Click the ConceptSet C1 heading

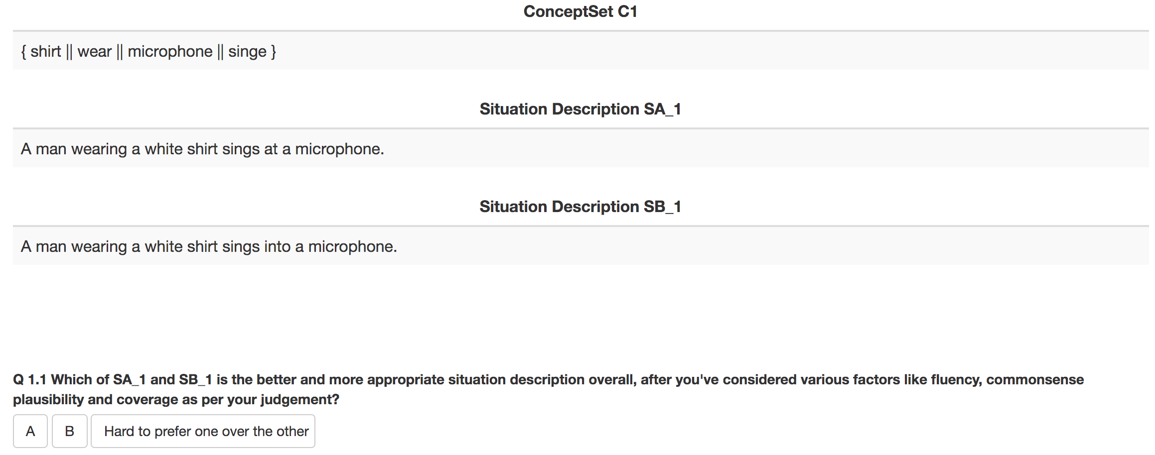point(580,11)
